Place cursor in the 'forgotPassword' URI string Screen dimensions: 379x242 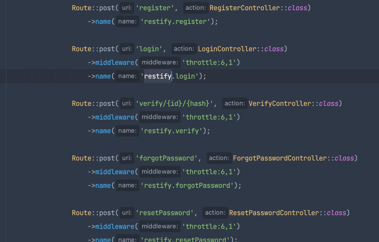(167, 158)
